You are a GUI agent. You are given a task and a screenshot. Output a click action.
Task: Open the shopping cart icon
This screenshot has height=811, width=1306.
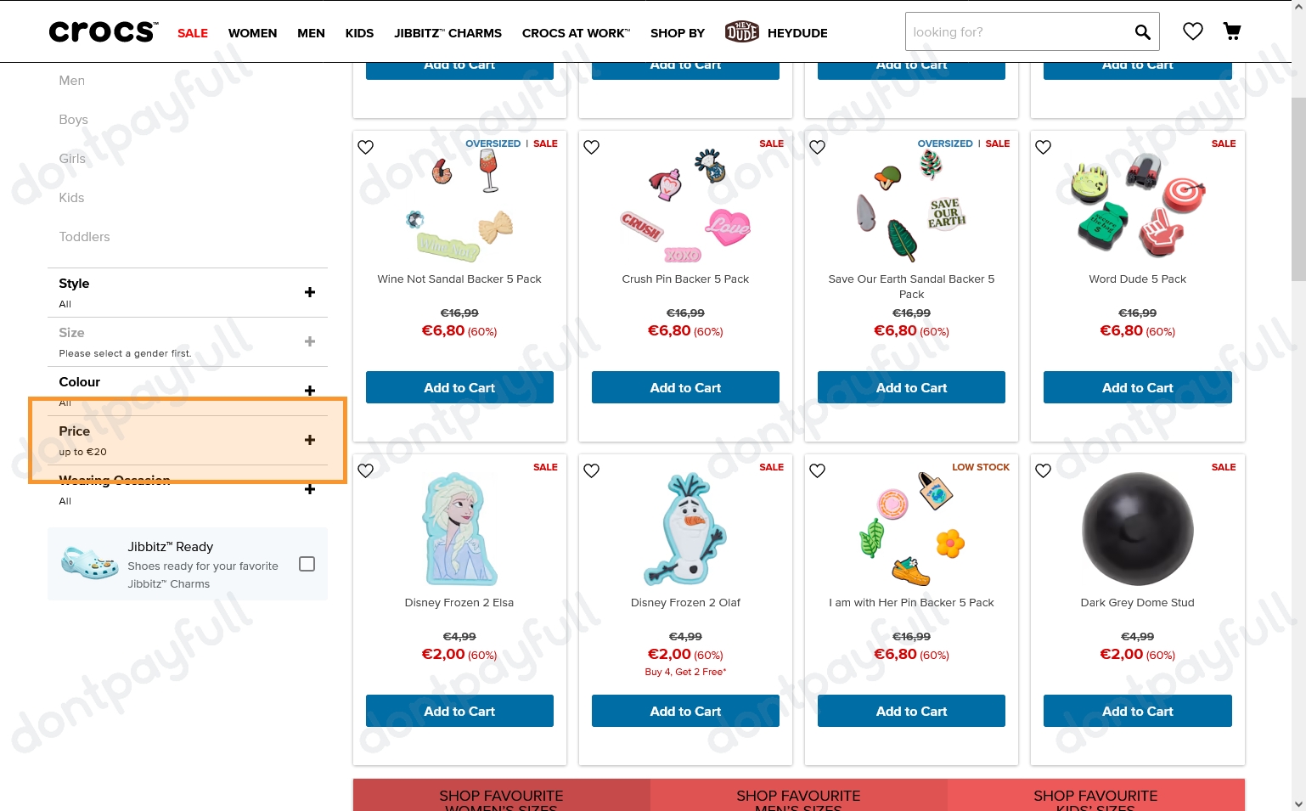[x=1232, y=31]
